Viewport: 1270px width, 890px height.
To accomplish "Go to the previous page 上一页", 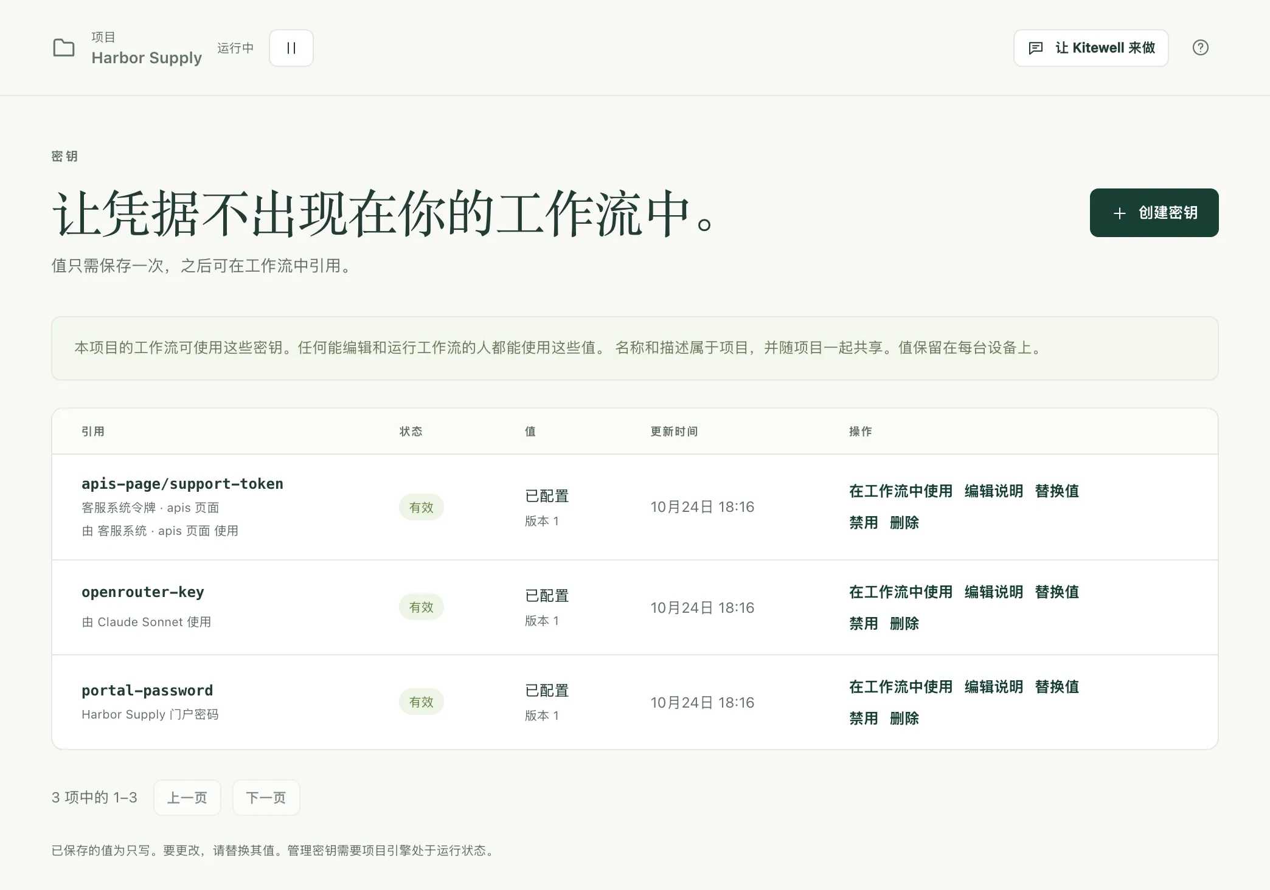I will pos(187,798).
